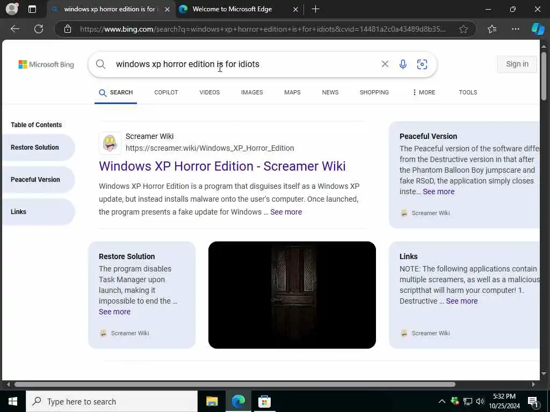Click the Microsoft Bing logo

pyautogui.click(x=46, y=64)
